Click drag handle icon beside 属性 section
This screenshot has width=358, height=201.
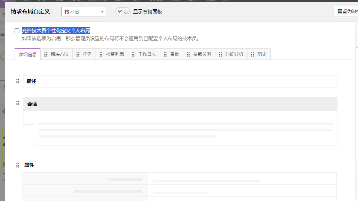(18, 165)
